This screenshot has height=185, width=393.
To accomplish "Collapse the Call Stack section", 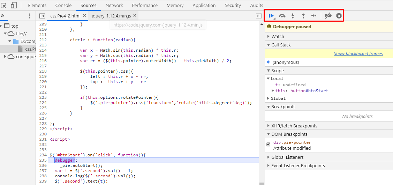I will tap(269, 45).
